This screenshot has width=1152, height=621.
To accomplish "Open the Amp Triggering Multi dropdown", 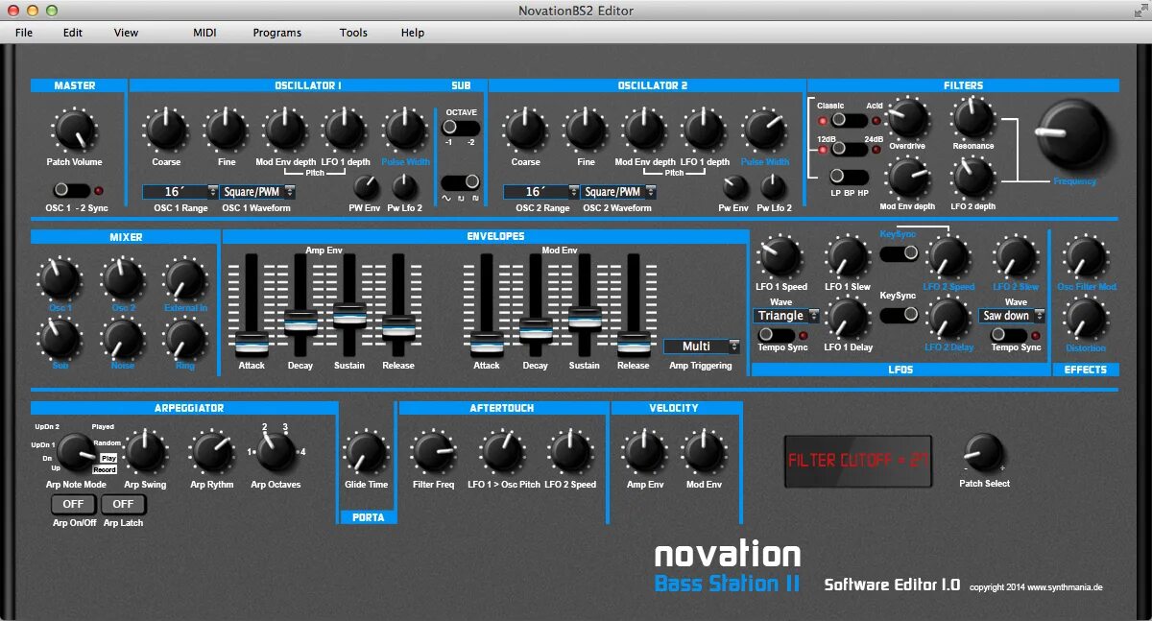I will (x=703, y=346).
